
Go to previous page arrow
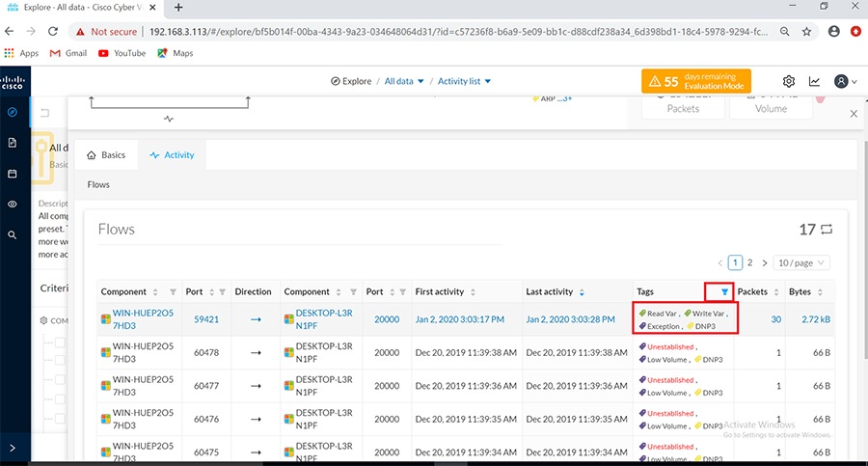(720, 262)
